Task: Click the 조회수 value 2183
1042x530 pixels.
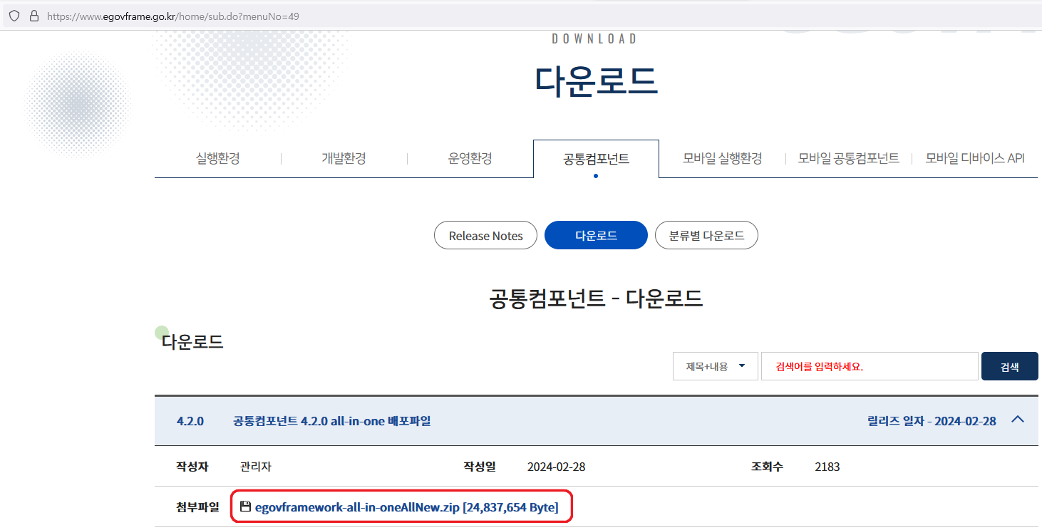Action: 827,467
